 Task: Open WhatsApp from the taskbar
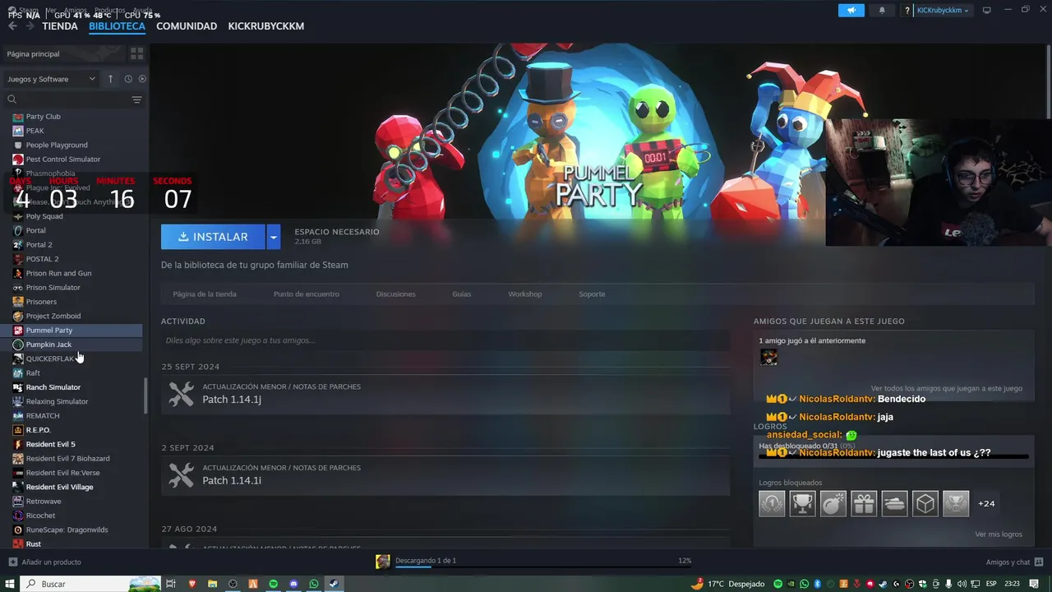(x=314, y=584)
